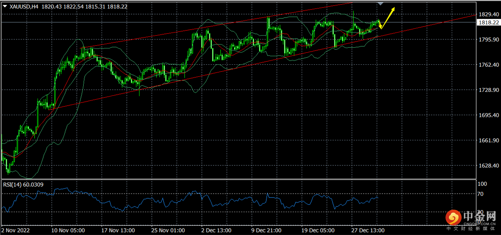Click the gray chart shift triangle marker

pos(380,3)
